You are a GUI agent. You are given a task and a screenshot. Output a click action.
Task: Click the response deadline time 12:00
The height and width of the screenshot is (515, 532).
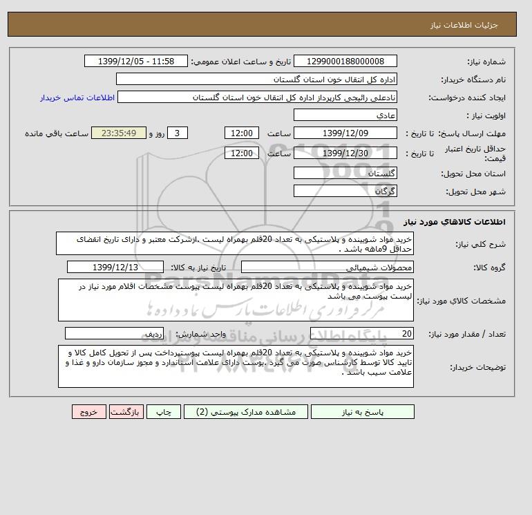242,133
